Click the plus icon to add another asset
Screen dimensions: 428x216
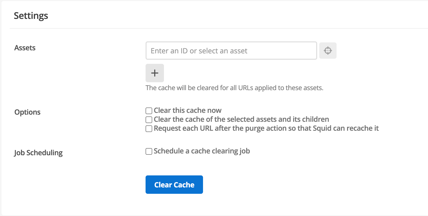click(154, 73)
